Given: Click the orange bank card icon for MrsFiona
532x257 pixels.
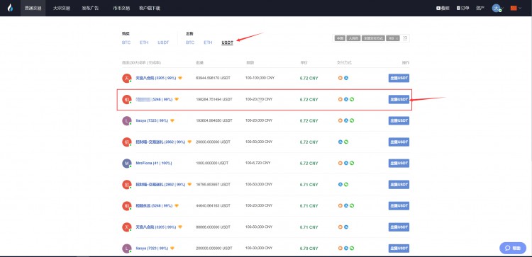Looking at the screenshot, I should (340, 164).
